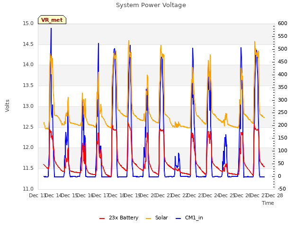Click the 11.5 left axis tick label

(28, 168)
